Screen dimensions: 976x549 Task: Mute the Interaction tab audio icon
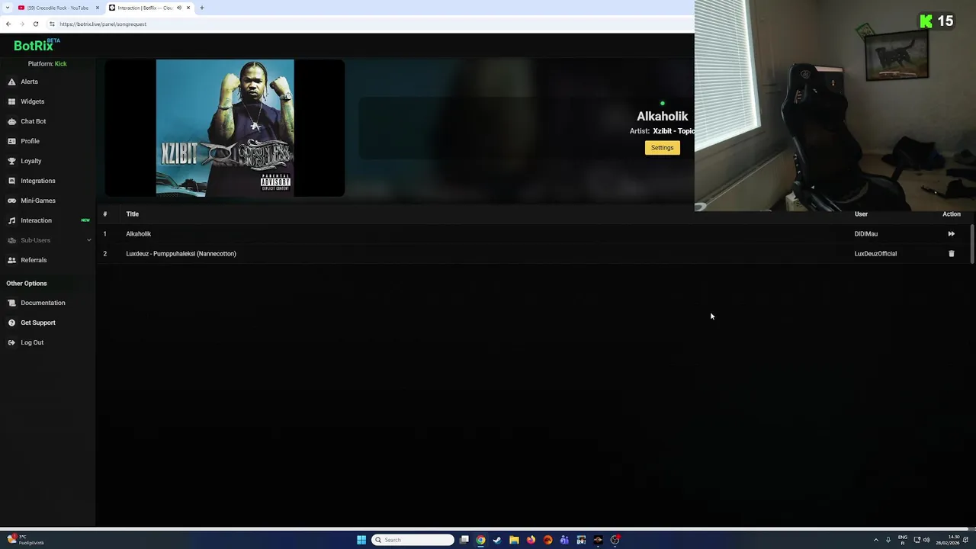click(x=179, y=8)
